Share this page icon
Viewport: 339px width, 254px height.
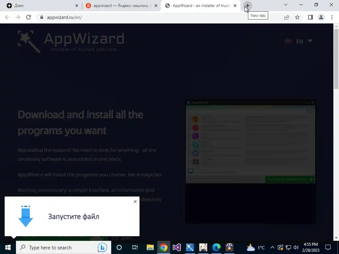click(x=287, y=17)
